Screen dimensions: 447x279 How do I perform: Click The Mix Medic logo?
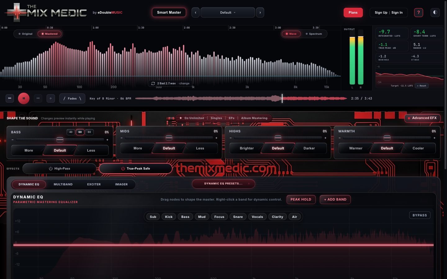46,12
